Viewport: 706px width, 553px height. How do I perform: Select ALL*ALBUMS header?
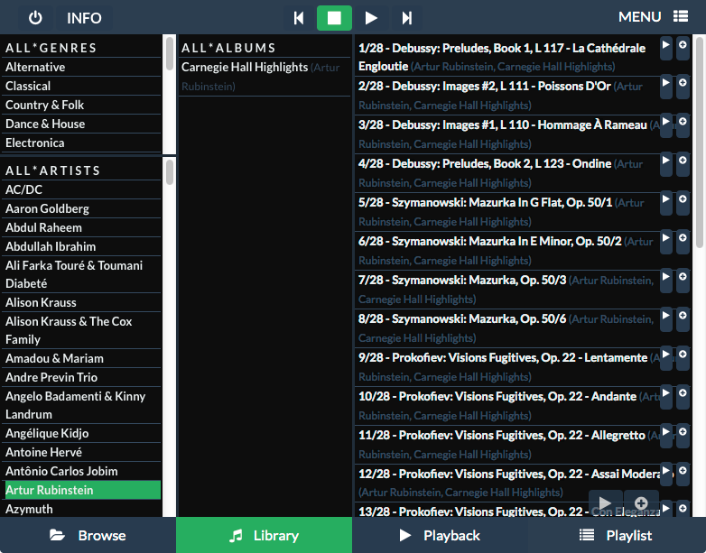[265, 48]
